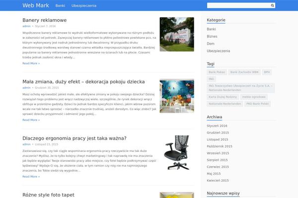Select the Dom category
The width and height of the screenshot is (298, 198).
point(211,44)
